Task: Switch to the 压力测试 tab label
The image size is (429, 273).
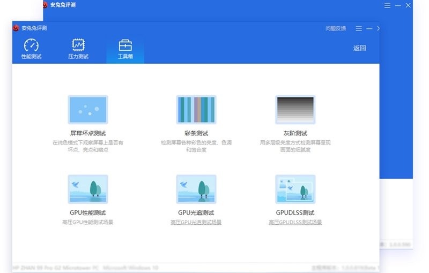Action: 78,56
